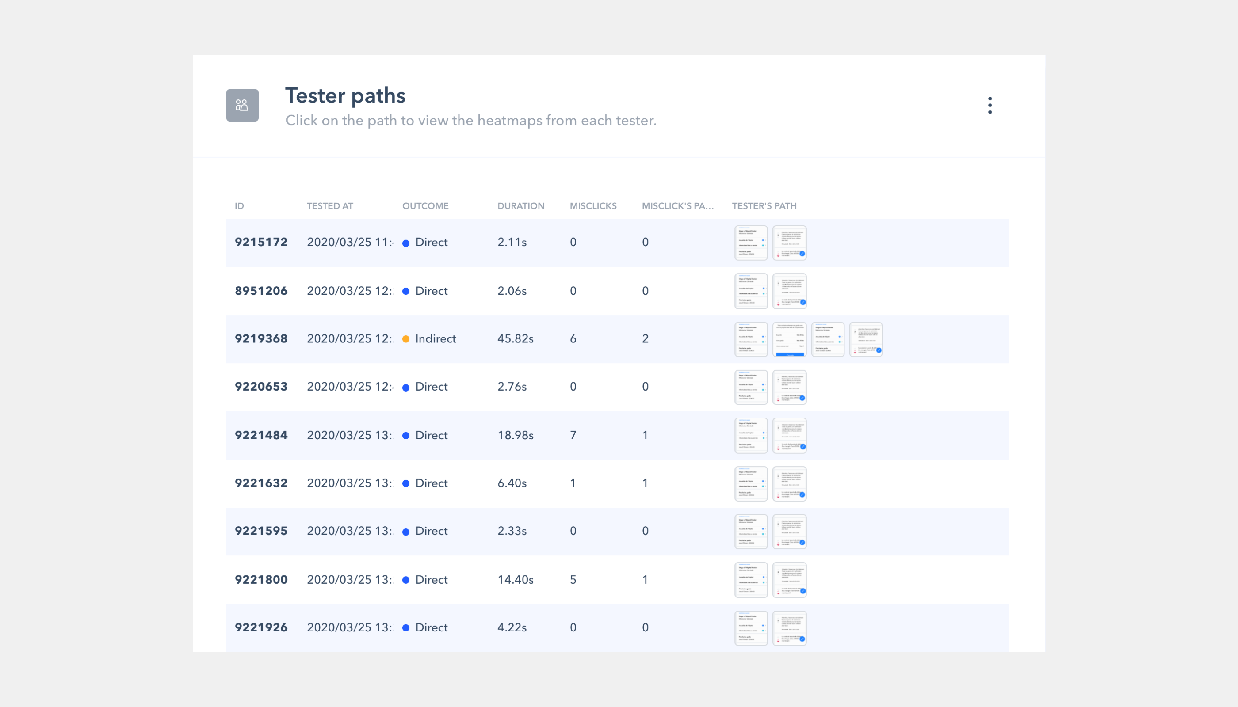
Task: Open first path thumbnail for 9221595
Action: 751,531
